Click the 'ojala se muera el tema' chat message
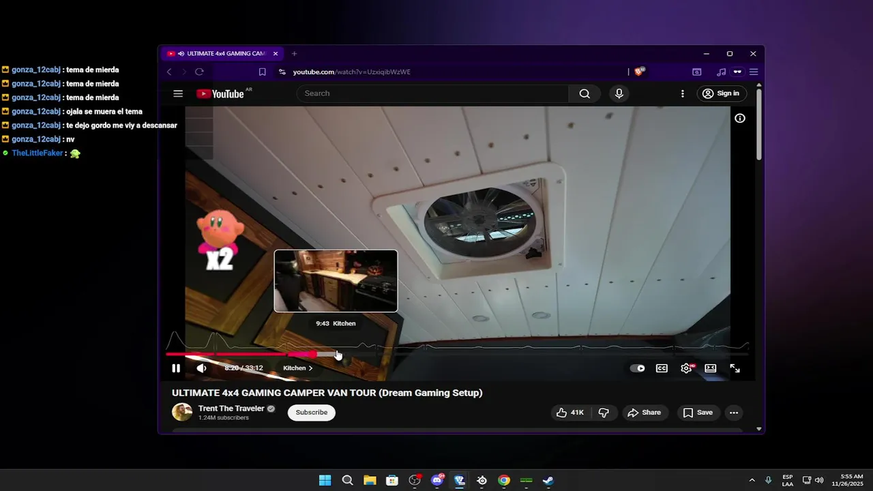 (x=104, y=112)
